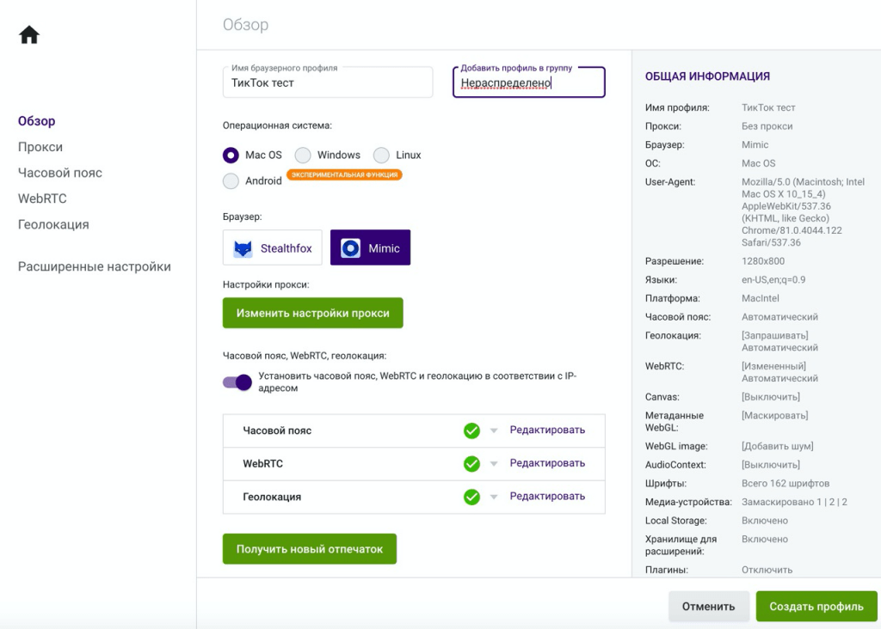Click green checkmark in Геолокация row

471,497
